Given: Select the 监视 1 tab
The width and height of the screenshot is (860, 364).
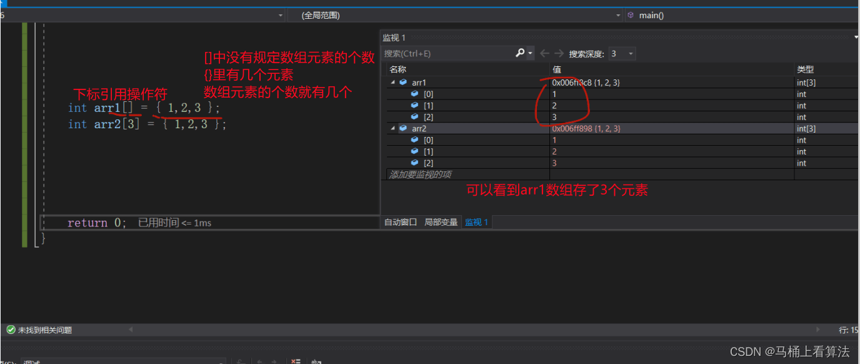Looking at the screenshot, I should pyautogui.click(x=476, y=222).
